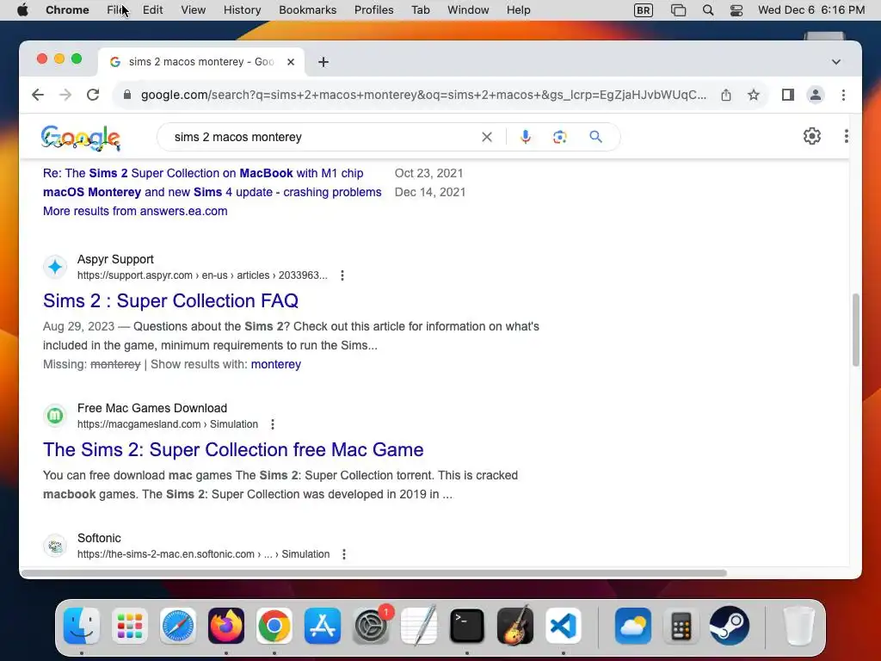The width and height of the screenshot is (881, 661).
Task: Open Re: The Sims 2 Super Collection on MacBook link
Action: pyautogui.click(x=203, y=173)
